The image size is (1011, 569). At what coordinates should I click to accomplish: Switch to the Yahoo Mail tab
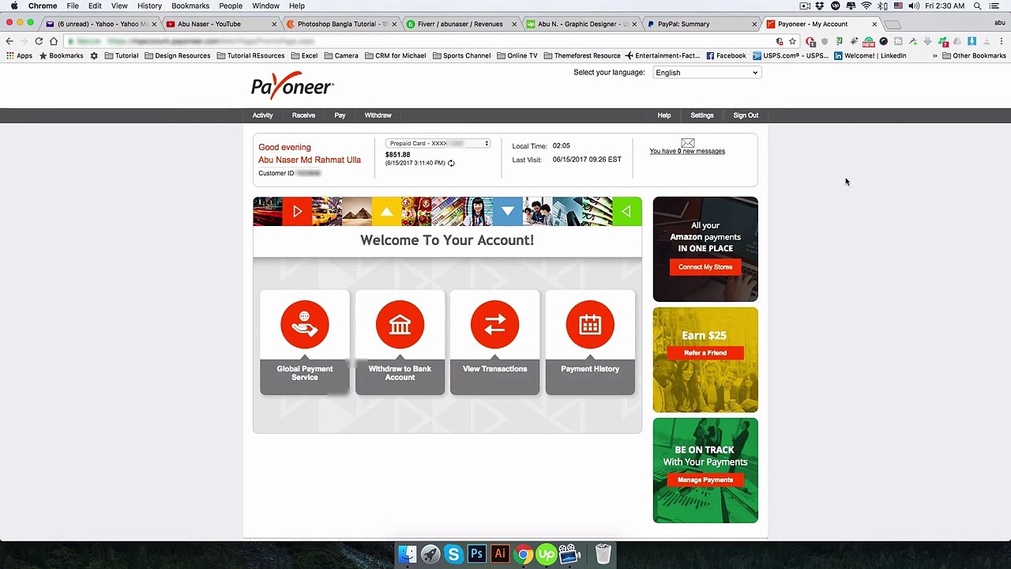coord(101,24)
